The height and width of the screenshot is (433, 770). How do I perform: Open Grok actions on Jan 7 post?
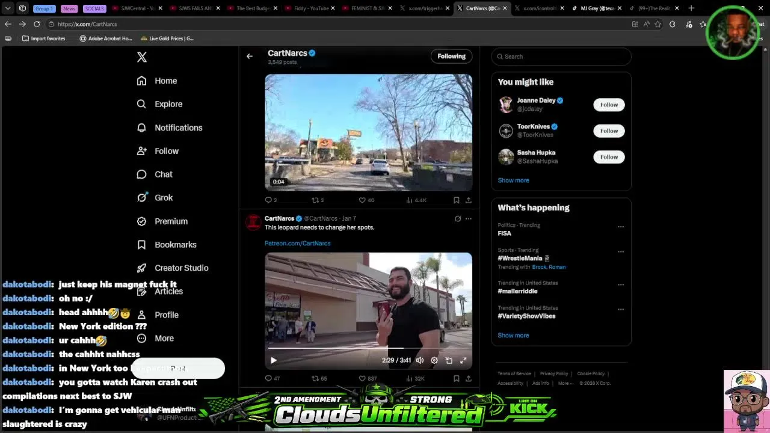click(458, 219)
